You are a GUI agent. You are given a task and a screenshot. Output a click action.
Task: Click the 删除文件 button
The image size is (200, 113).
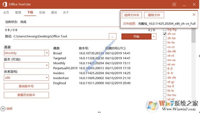click(154, 15)
